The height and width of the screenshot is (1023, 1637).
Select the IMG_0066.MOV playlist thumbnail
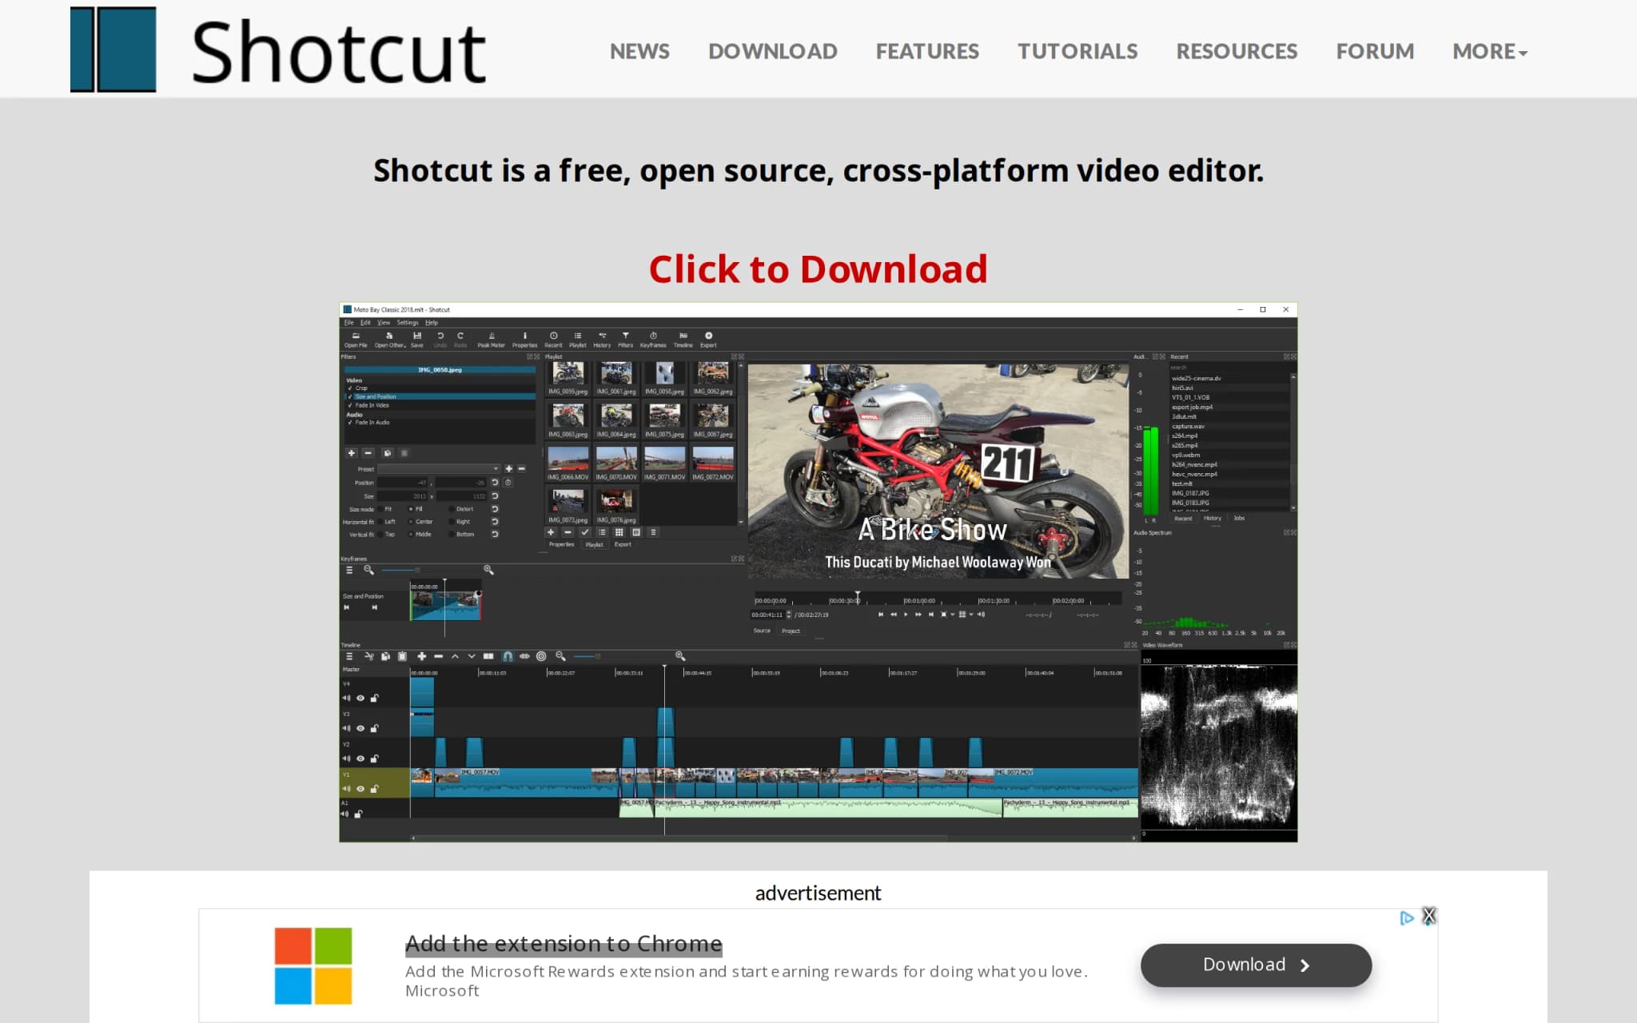click(x=568, y=464)
